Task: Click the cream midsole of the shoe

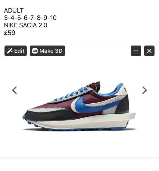Action: (83, 122)
